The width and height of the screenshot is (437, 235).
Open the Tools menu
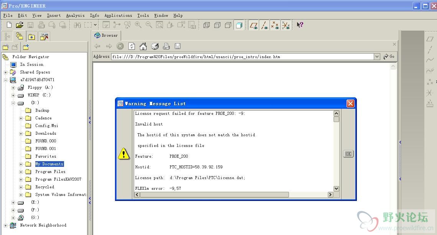143,16
